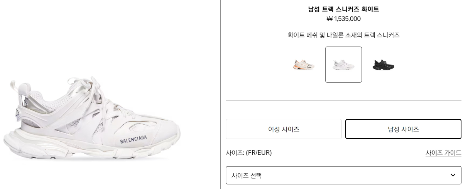Click the product title 남성 트랙 스니커즈 화이트
The width and height of the screenshot is (463, 189).
point(343,9)
